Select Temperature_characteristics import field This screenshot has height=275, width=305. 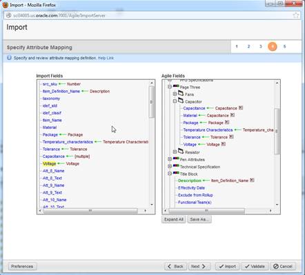pyautogui.click(x=68, y=142)
